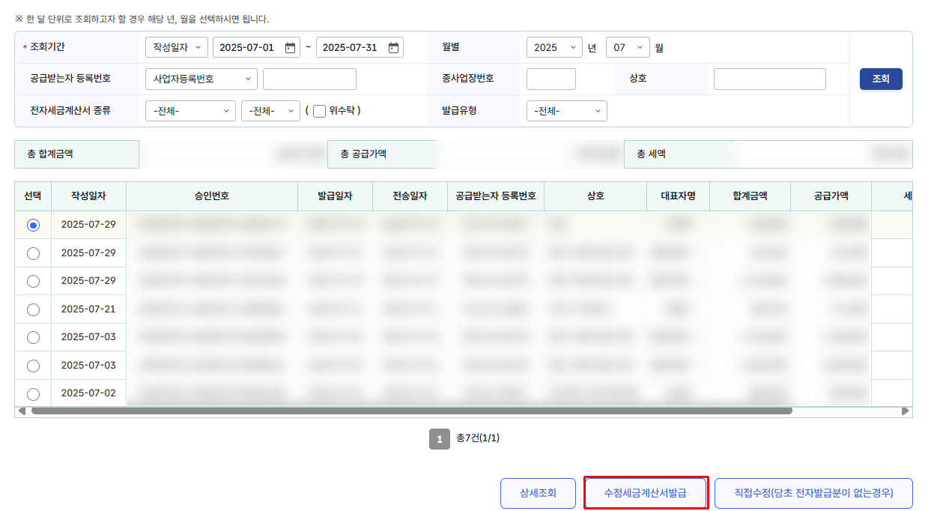Select radio button for 2025-07-02 row
The image size is (931, 511).
pos(33,394)
